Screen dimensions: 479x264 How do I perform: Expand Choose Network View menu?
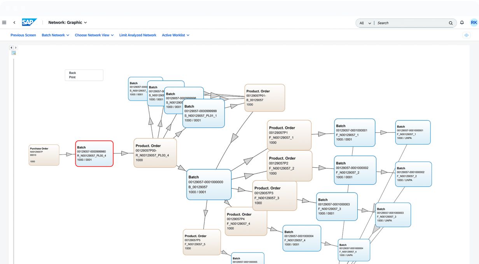pos(94,35)
